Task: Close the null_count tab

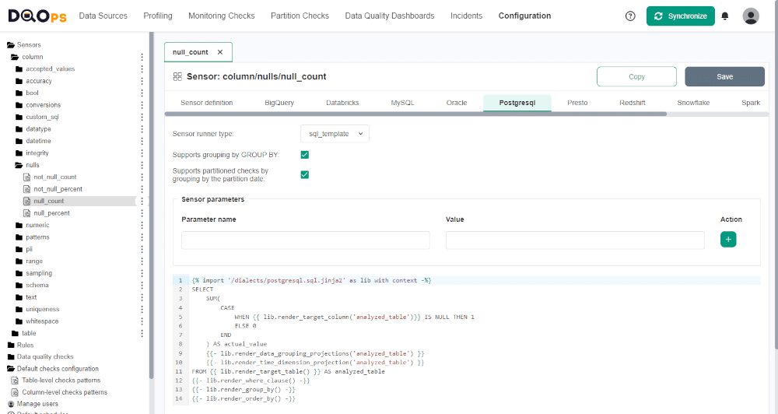Action: tap(220, 52)
